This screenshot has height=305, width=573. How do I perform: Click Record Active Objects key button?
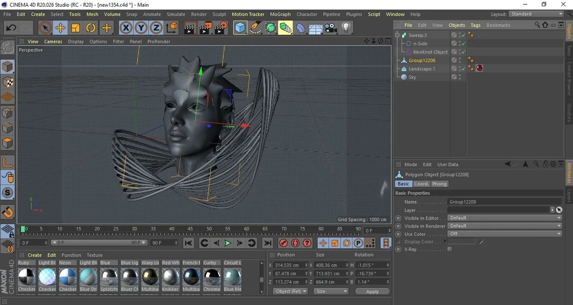(x=283, y=243)
